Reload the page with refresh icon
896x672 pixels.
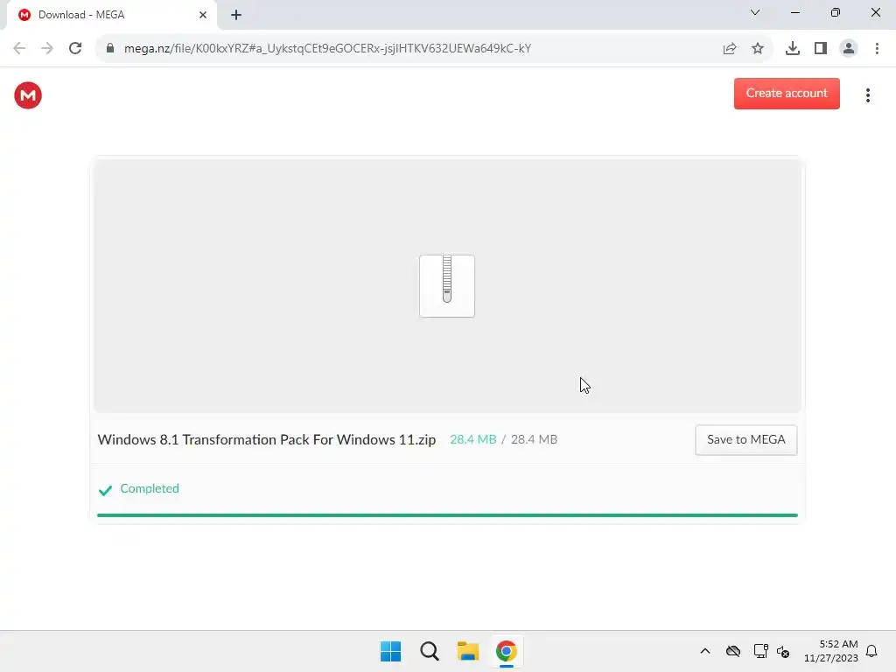coord(75,48)
